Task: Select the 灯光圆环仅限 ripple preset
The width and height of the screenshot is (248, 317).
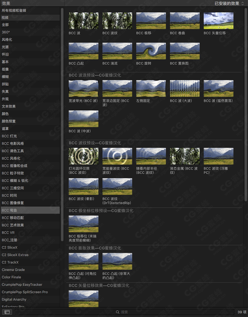Action: click(x=84, y=156)
